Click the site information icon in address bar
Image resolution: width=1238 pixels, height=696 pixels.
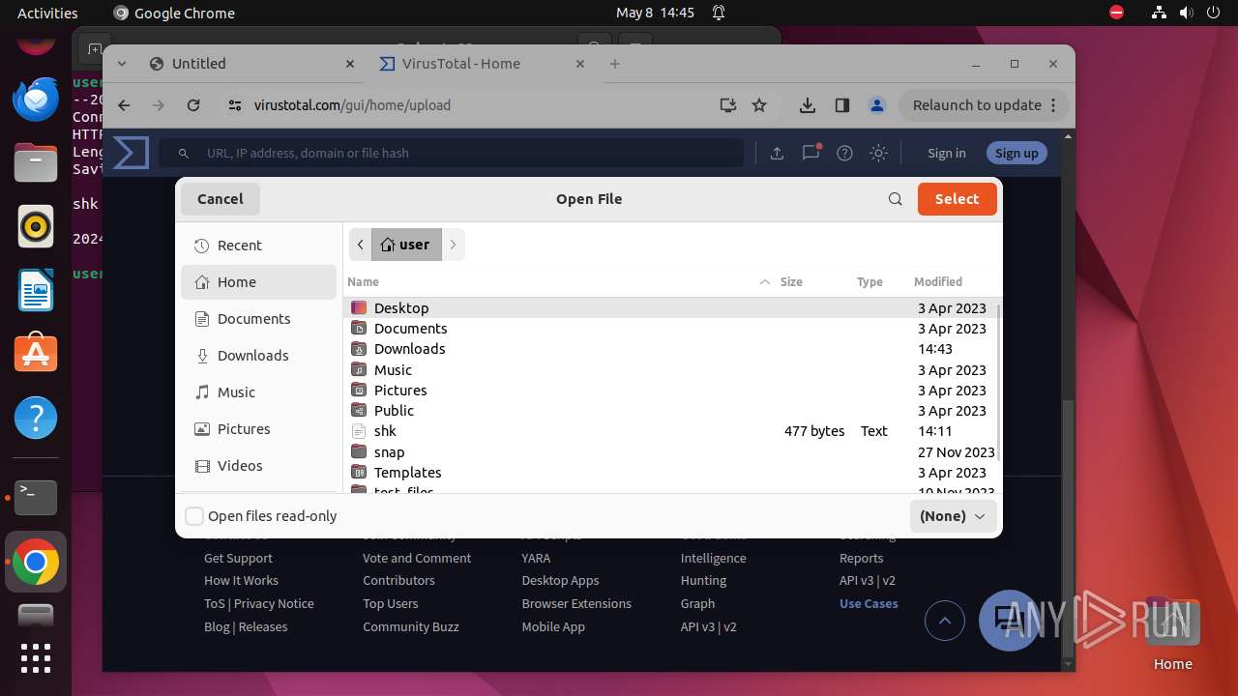pos(235,105)
